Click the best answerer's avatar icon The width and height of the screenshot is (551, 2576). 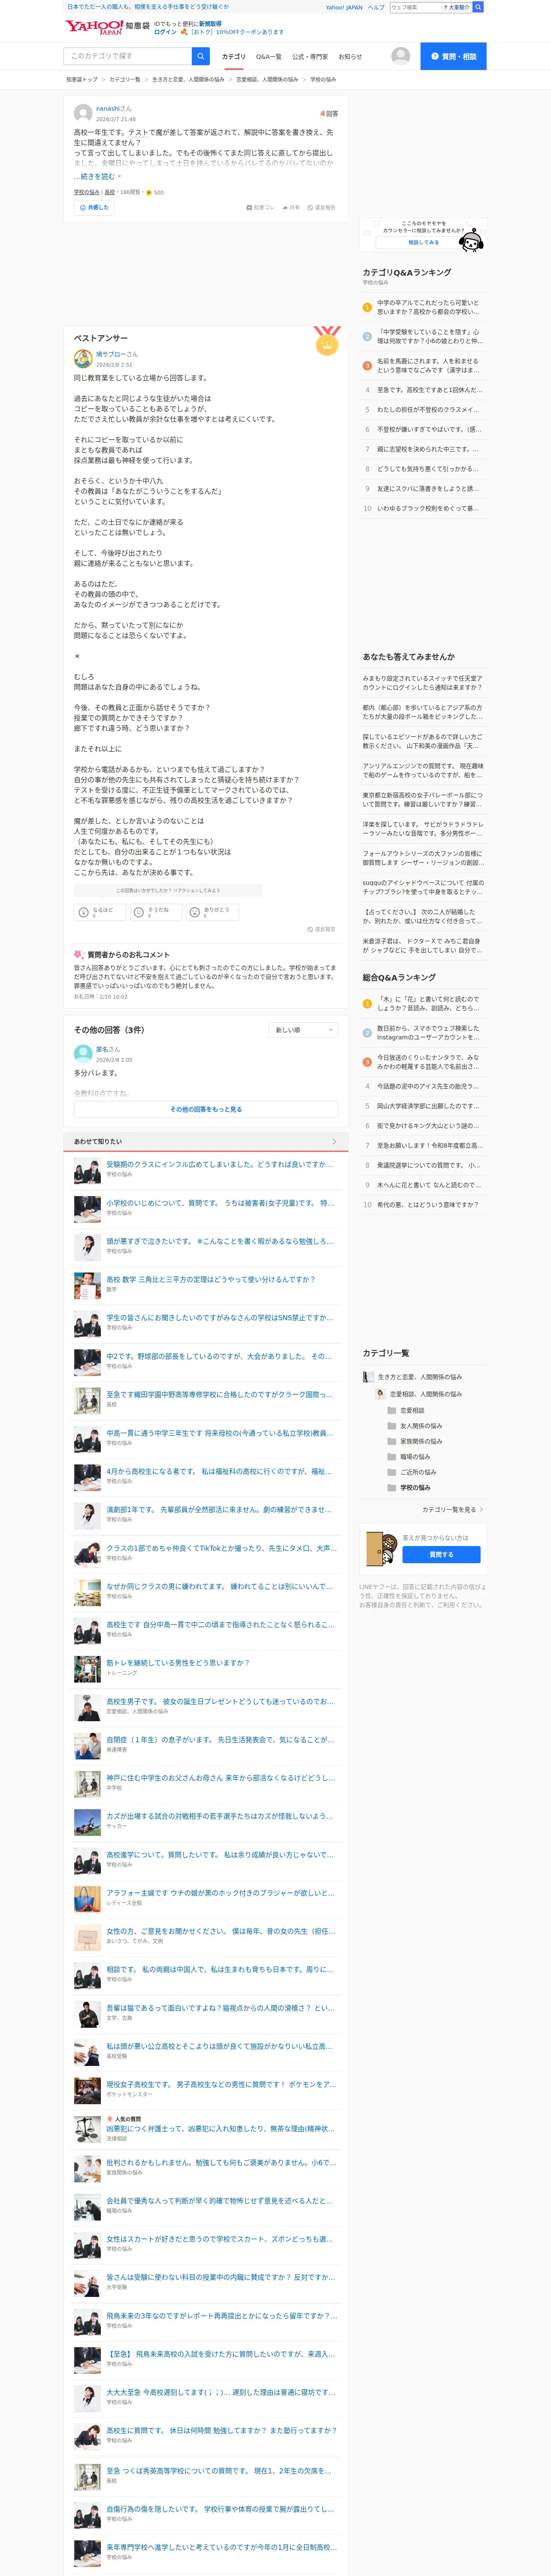[83, 359]
